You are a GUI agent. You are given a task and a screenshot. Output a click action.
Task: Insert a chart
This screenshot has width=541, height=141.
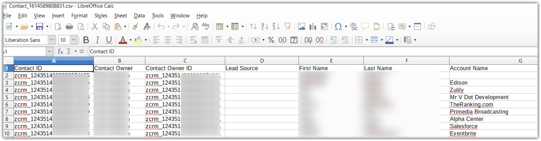(313, 27)
